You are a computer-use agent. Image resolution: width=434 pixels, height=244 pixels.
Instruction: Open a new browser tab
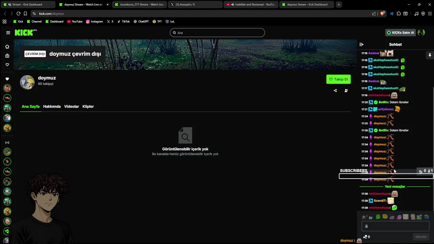[339, 4]
